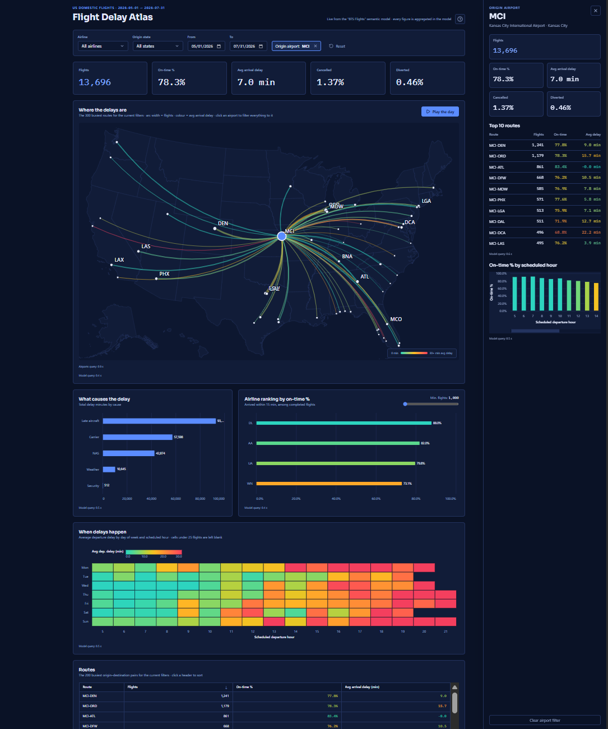This screenshot has width=608, height=729.
Task: Select MCI-DCA row in Top 10 routes
Action: [545, 233]
